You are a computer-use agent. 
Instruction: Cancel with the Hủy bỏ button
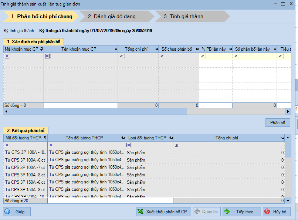point(277,211)
